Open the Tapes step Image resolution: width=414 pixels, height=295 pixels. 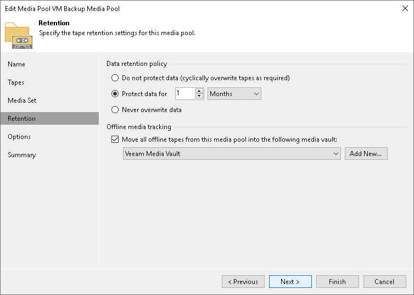[16, 82]
